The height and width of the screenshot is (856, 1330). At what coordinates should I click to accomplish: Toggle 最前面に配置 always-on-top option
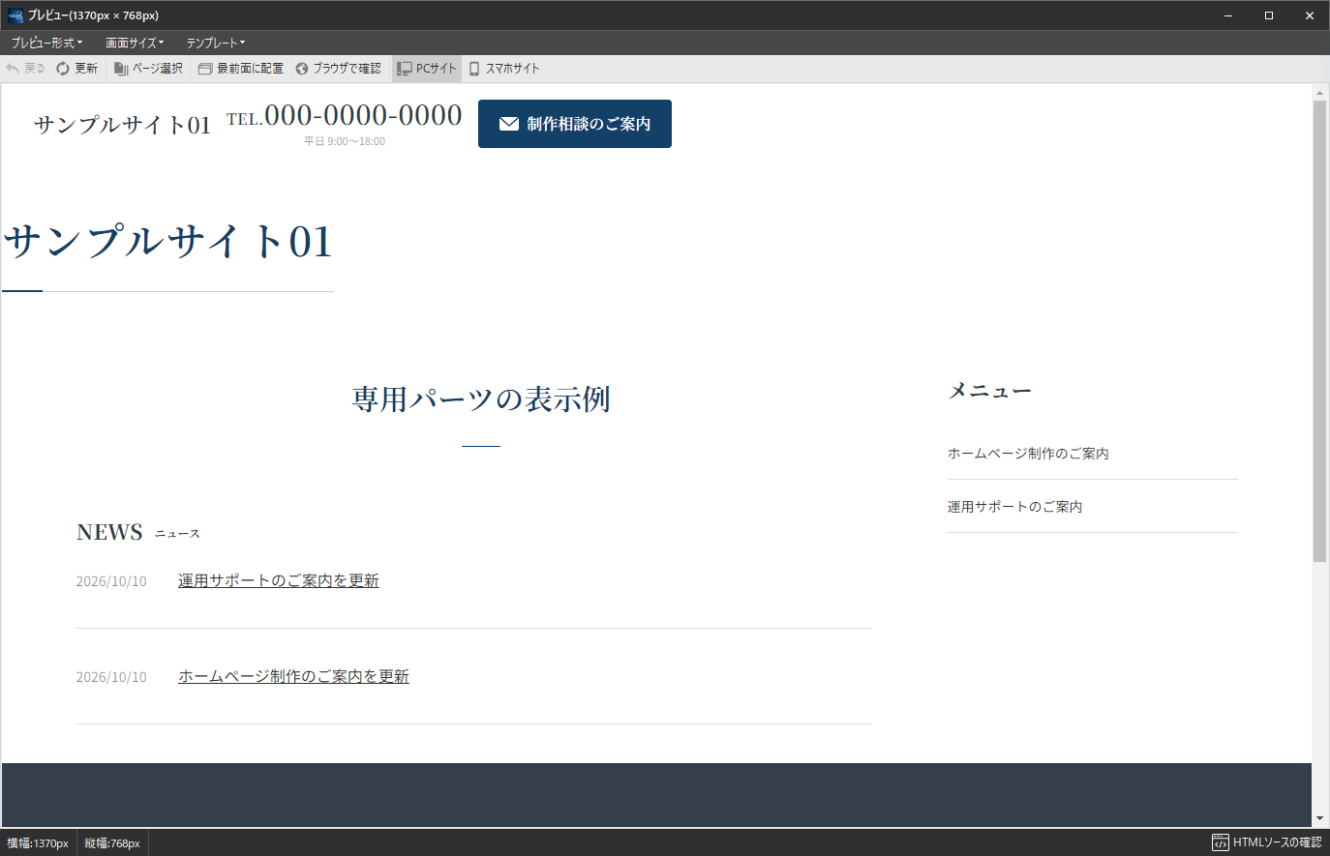tap(241, 69)
